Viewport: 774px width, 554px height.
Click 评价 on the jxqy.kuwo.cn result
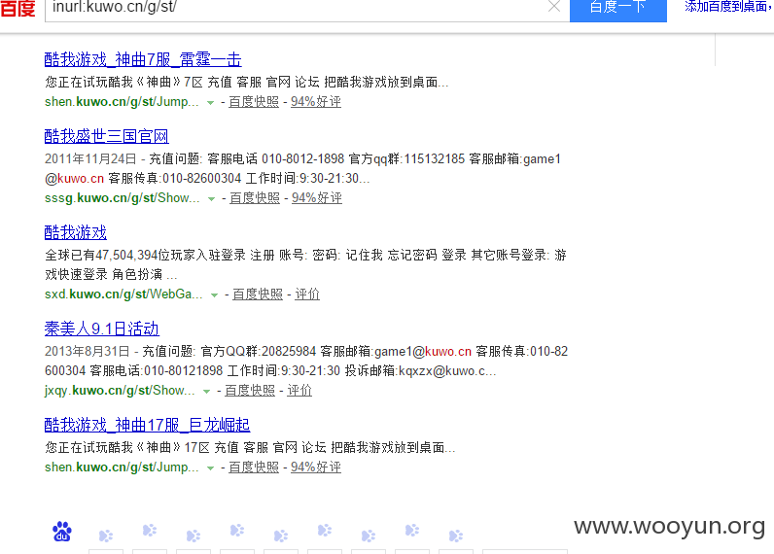(x=299, y=390)
